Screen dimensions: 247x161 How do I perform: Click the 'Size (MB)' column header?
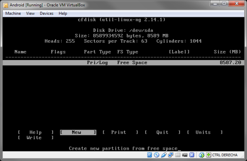[227, 52]
